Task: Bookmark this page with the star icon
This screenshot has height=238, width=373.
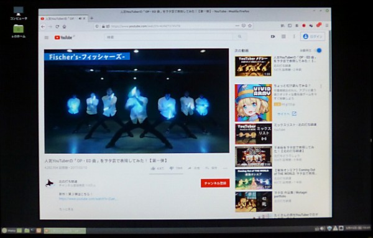Action: (250, 26)
